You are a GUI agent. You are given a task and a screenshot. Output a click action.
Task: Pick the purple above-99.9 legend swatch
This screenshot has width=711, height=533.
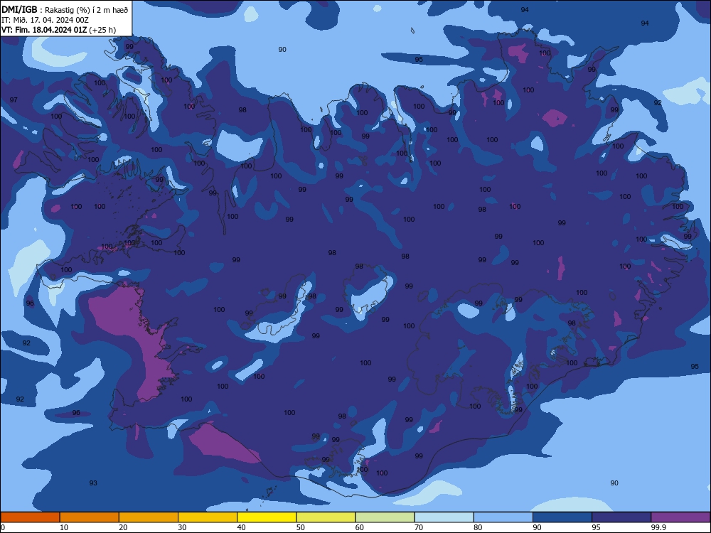click(680, 517)
